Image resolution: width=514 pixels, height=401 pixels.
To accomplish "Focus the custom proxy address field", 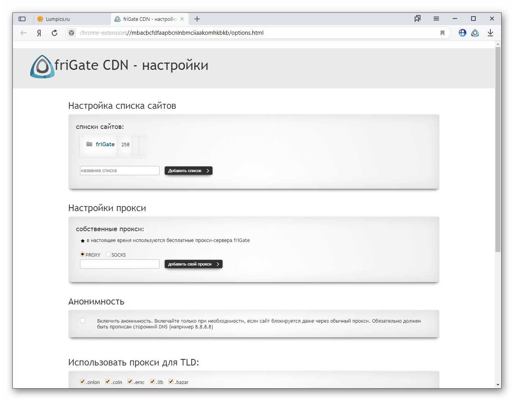I will [x=120, y=264].
